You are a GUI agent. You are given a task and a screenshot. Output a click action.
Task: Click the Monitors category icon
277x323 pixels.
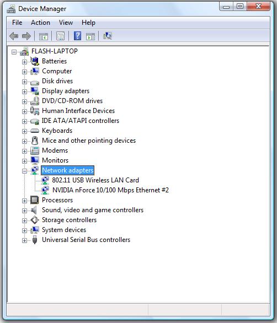pos(34,160)
